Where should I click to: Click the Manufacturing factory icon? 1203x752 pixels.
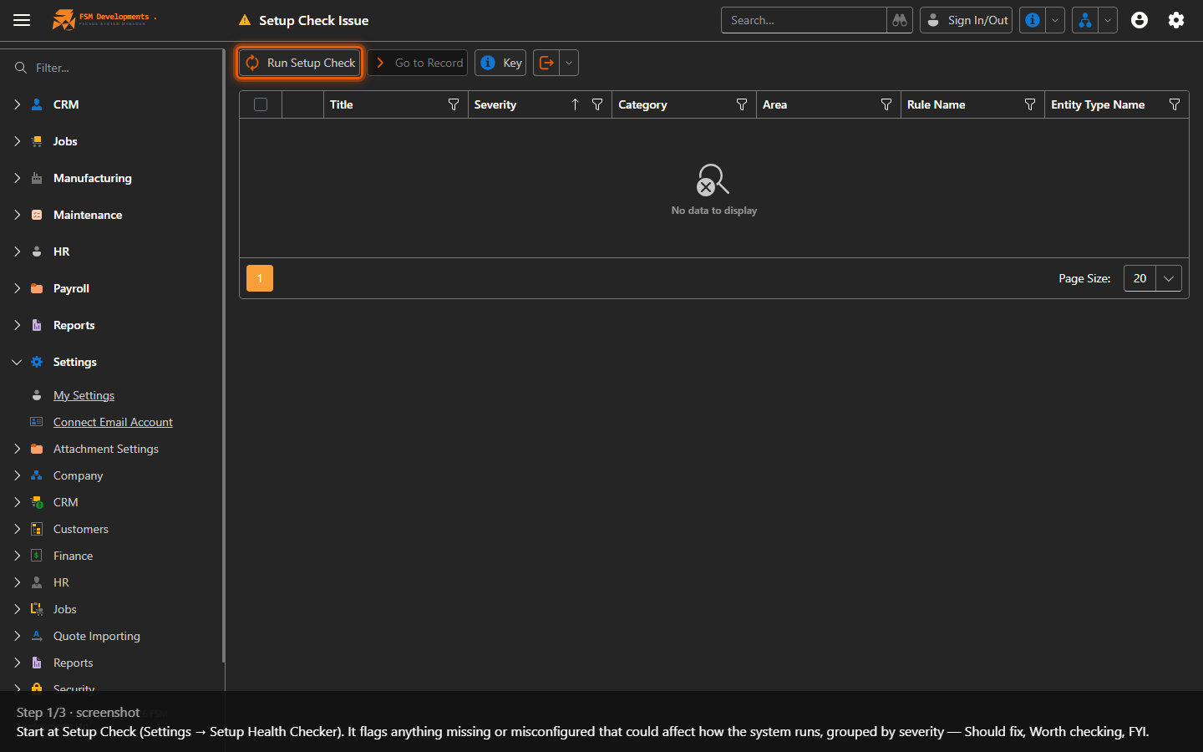pos(37,178)
